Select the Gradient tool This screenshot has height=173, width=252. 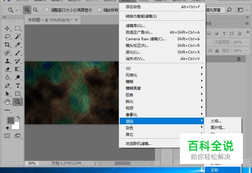tap(18, 69)
